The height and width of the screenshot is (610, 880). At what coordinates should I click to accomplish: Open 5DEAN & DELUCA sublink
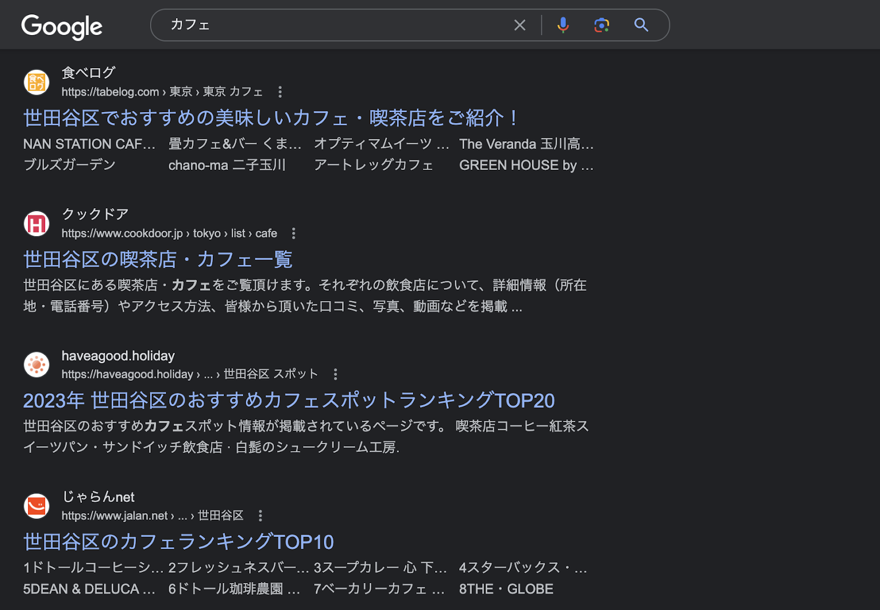89,589
